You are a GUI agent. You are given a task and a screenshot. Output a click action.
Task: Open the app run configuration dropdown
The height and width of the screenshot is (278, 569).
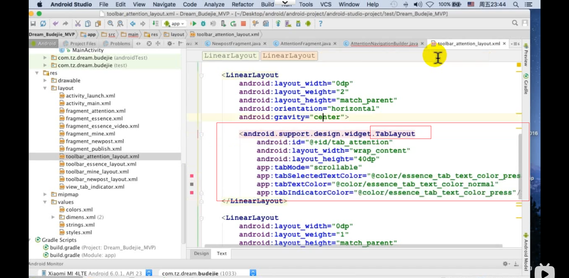coord(174,24)
